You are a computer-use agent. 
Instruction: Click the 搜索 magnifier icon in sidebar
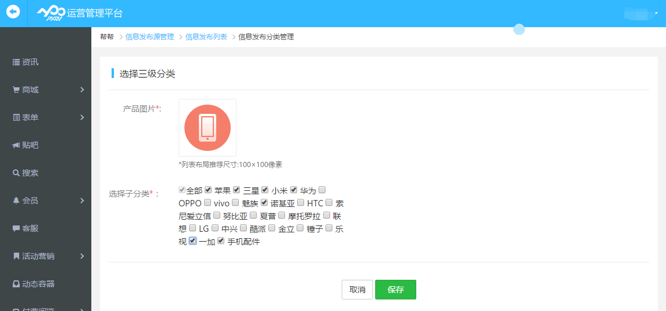point(16,173)
